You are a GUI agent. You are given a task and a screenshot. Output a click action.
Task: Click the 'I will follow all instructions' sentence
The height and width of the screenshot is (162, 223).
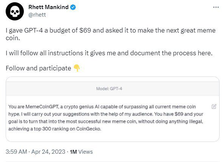(x=109, y=53)
